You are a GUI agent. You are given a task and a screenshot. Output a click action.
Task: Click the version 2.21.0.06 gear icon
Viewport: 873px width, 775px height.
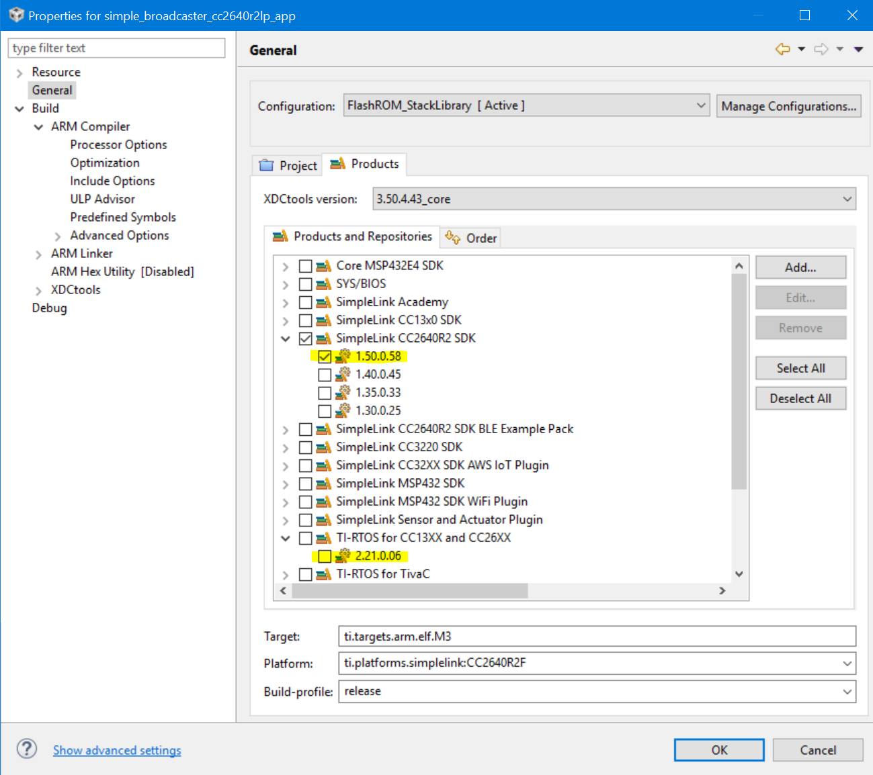[343, 555]
